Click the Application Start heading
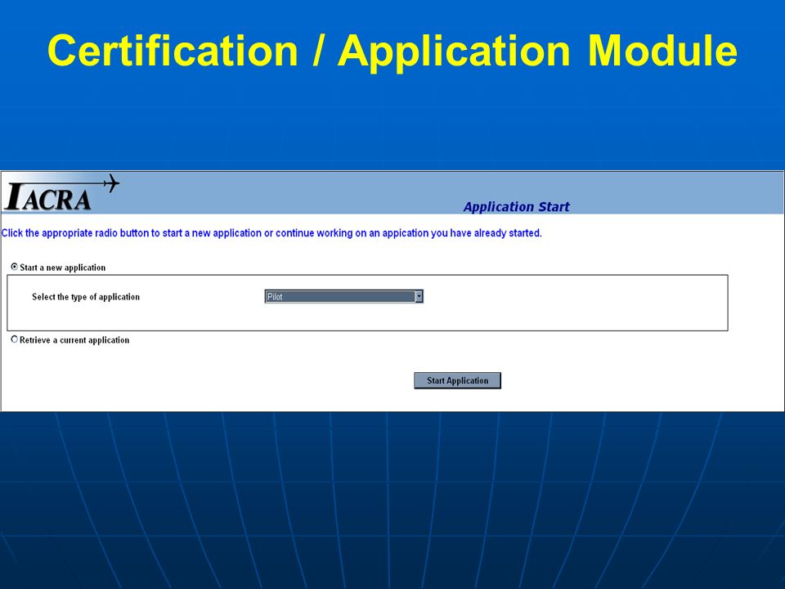The image size is (785, 589). tap(516, 207)
